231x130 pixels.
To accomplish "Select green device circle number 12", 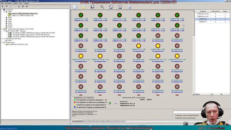I will click(177, 25).
